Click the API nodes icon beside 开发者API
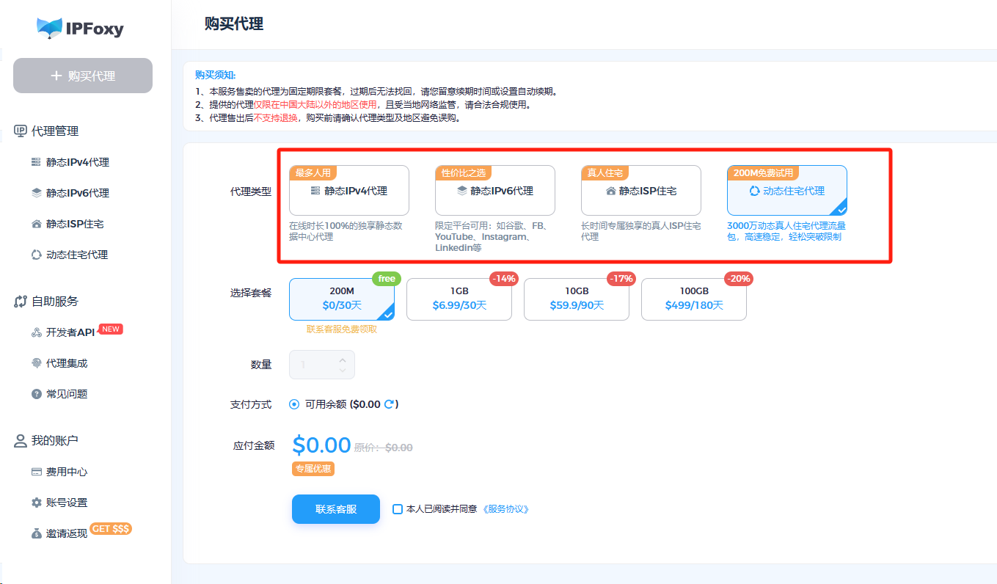The image size is (997, 584). click(37, 332)
